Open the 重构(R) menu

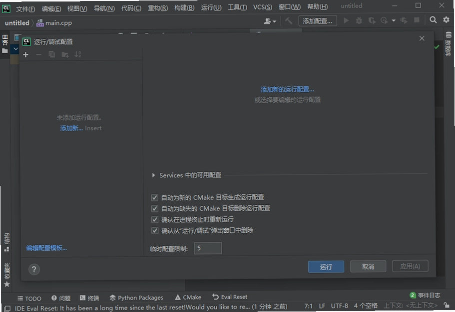point(157,8)
